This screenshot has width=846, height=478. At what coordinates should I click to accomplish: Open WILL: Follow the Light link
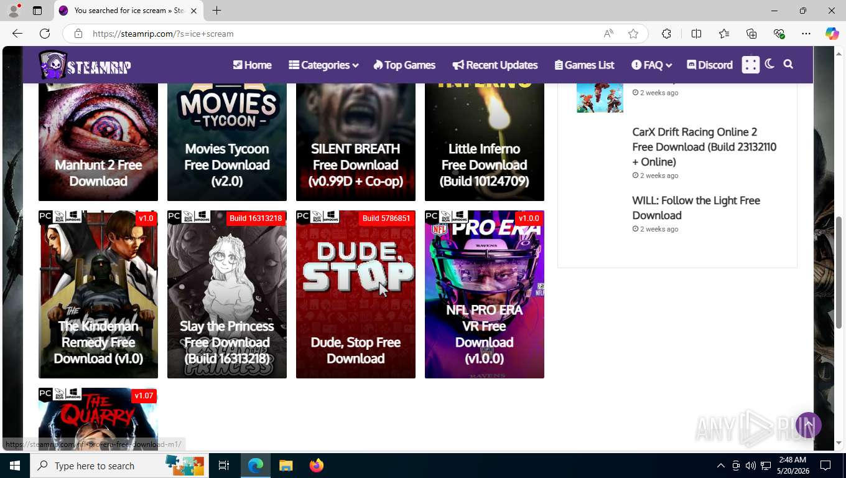pos(696,208)
